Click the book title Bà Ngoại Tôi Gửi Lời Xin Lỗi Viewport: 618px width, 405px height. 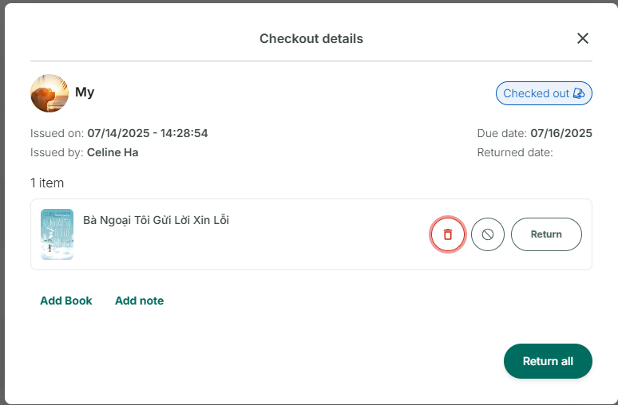pyautogui.click(x=156, y=220)
